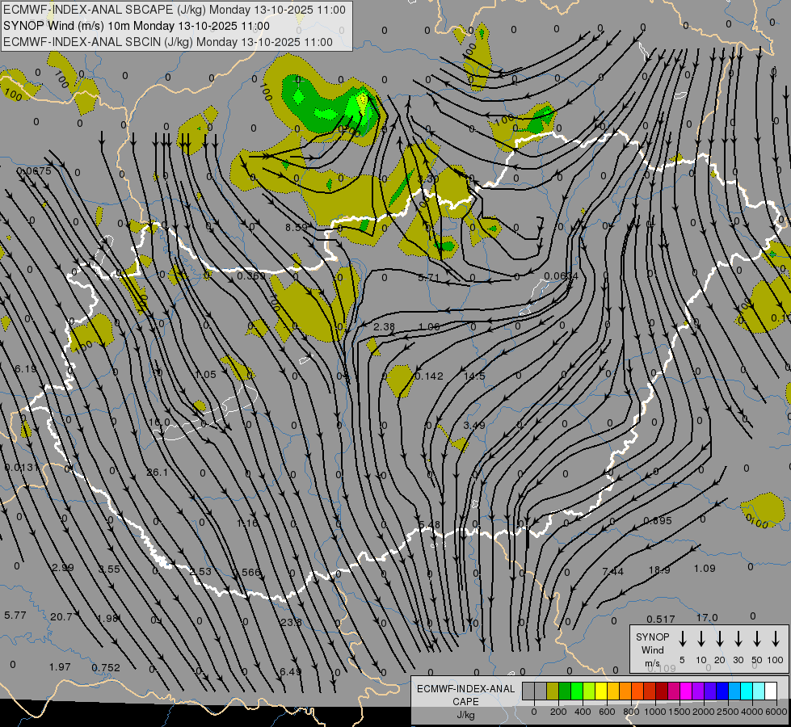
Task: Click the 23.8 value on the map
Action: pyautogui.click(x=291, y=622)
